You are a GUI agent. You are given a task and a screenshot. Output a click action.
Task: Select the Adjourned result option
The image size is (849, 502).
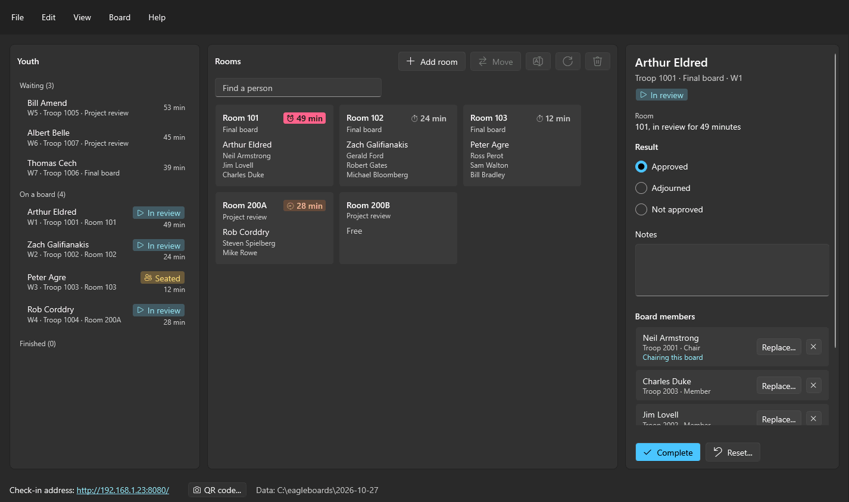(663, 188)
